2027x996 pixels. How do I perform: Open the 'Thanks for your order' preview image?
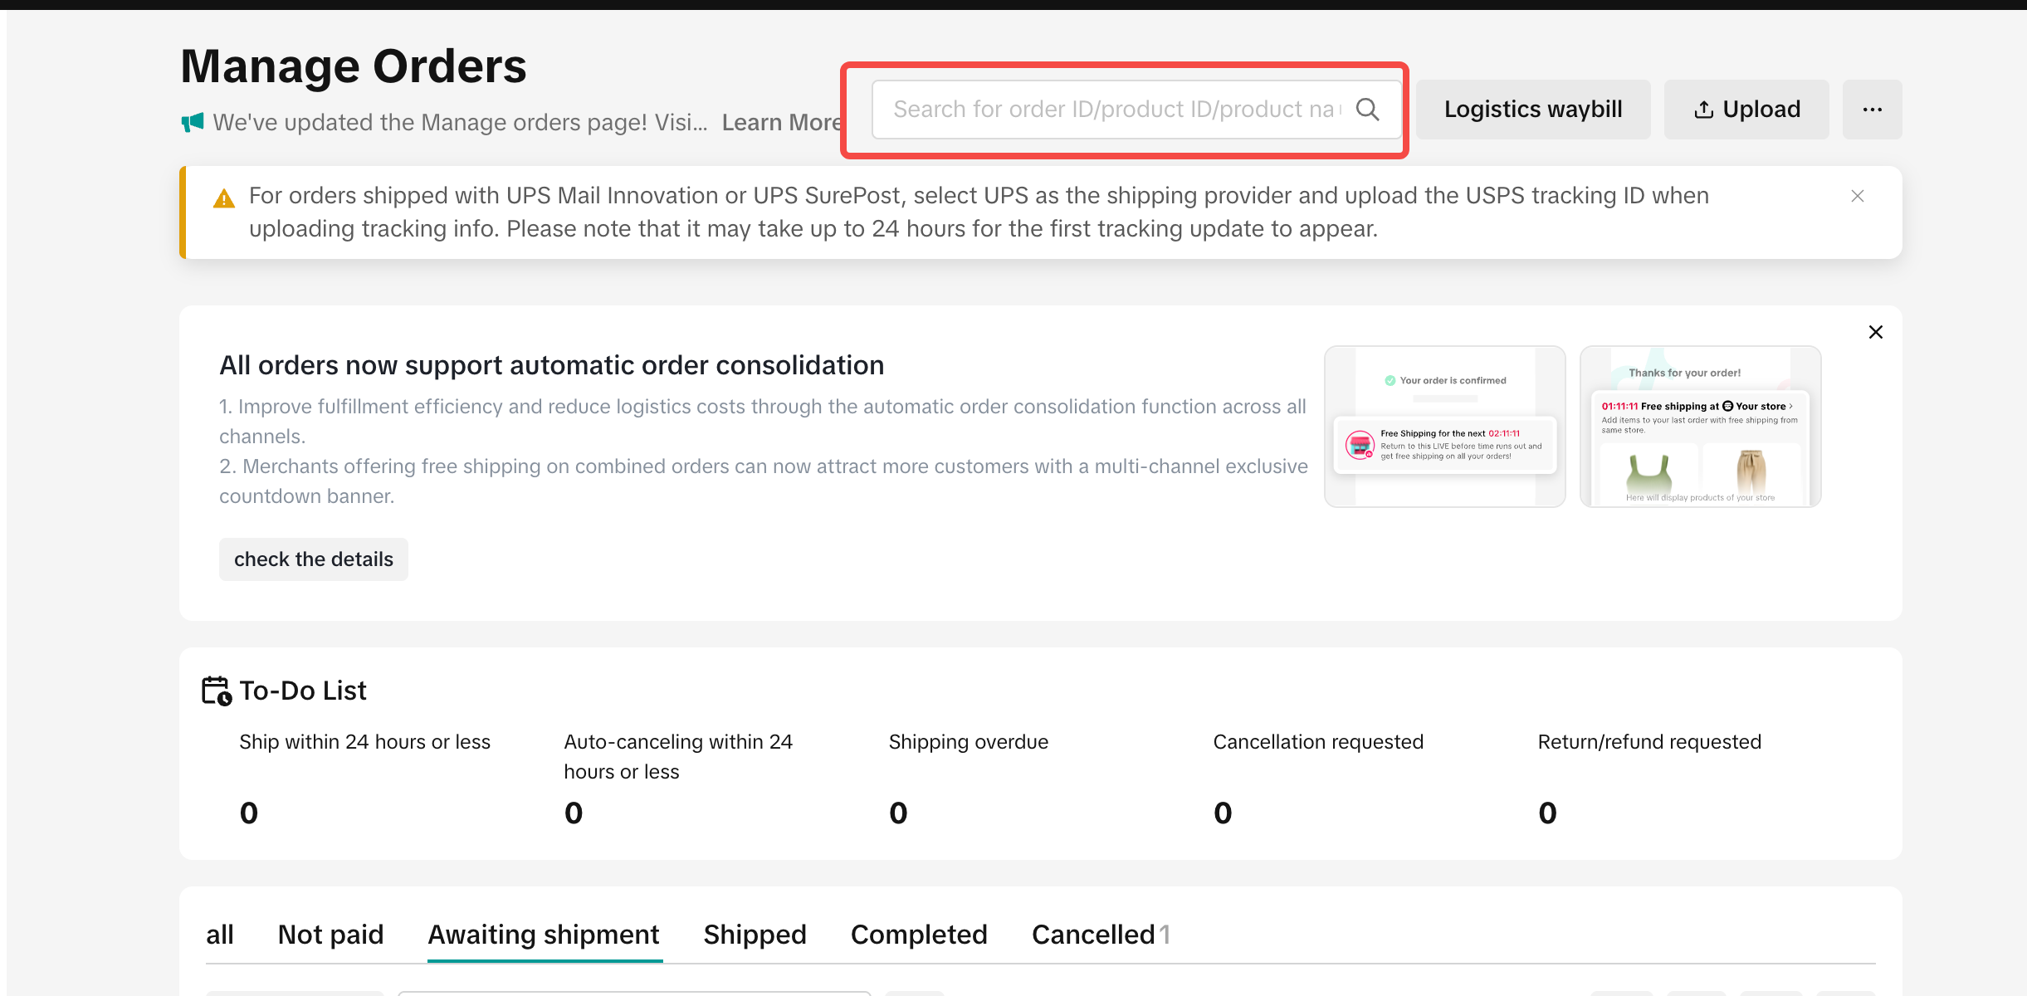tap(1699, 427)
